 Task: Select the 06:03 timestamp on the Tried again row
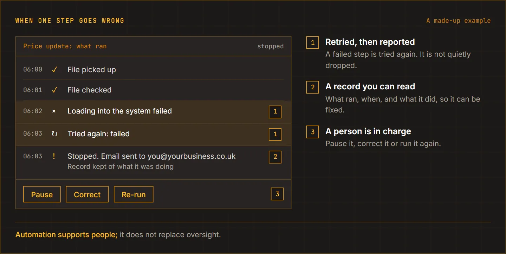click(x=33, y=133)
